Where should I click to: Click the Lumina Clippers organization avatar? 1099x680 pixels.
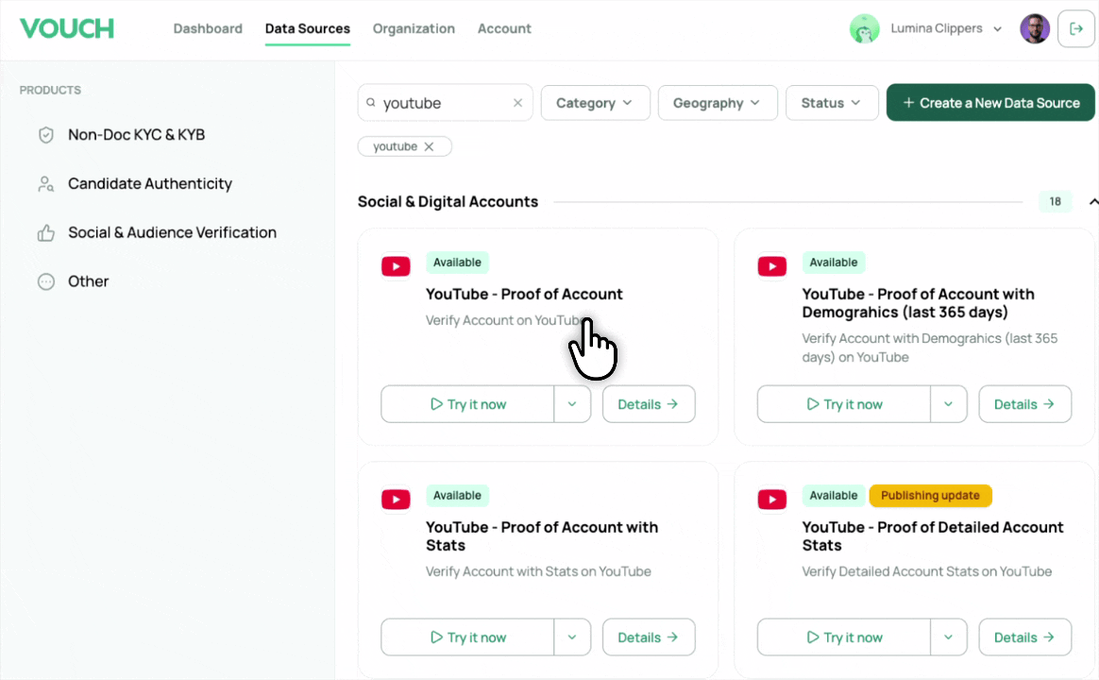864,28
